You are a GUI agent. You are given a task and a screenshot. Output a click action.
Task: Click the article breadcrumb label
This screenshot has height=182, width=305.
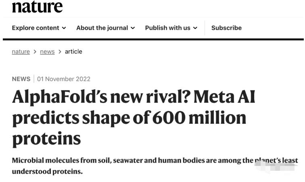[73, 52]
